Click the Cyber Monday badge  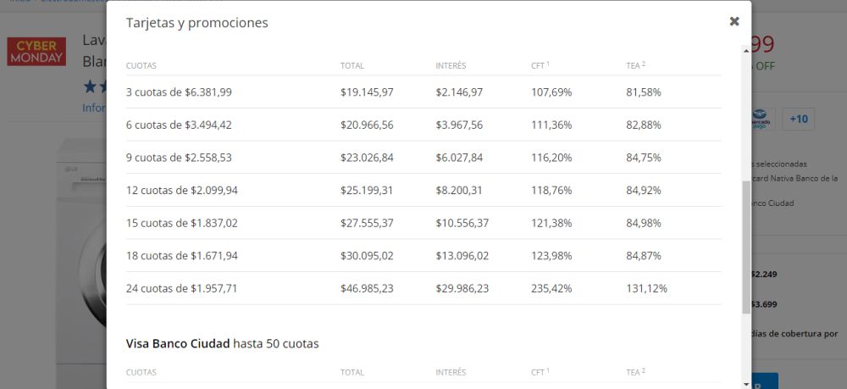pos(36,52)
